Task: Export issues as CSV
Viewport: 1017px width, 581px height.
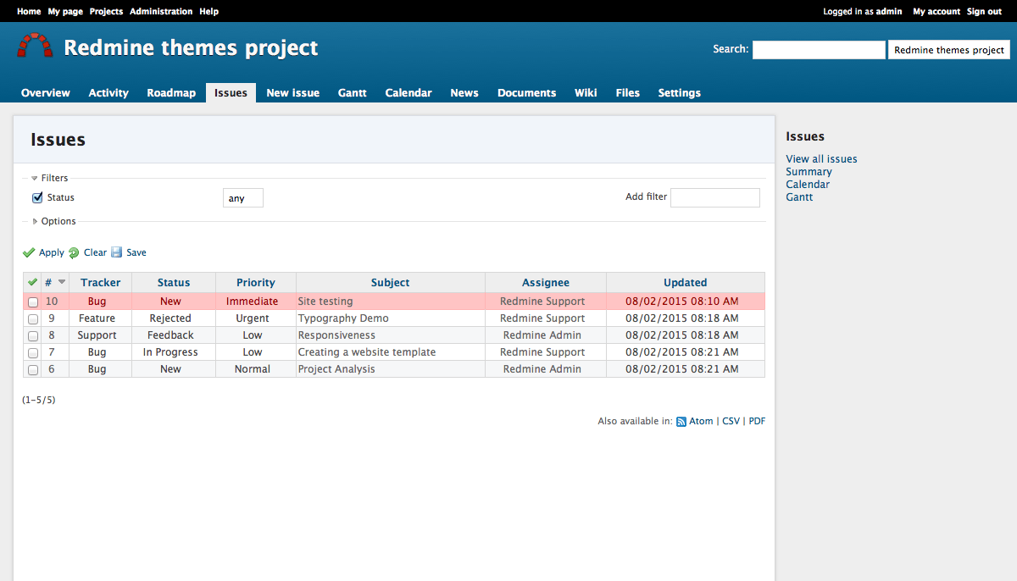Action: [731, 421]
